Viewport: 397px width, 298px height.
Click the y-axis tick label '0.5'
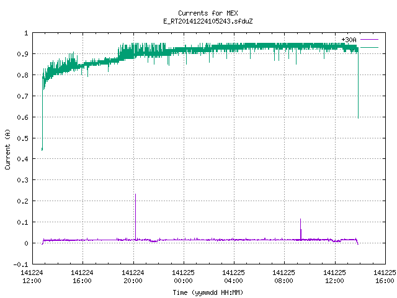(22, 138)
